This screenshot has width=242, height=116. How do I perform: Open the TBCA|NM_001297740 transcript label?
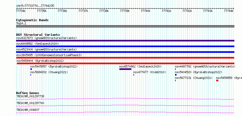[30, 103]
